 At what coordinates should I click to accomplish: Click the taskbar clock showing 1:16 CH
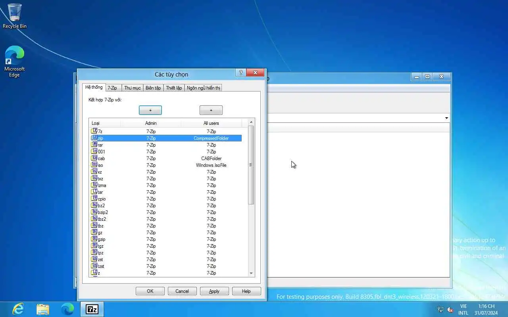[x=486, y=309]
